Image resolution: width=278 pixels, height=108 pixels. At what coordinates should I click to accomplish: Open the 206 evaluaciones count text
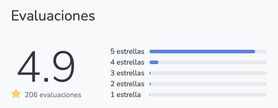point(53,95)
